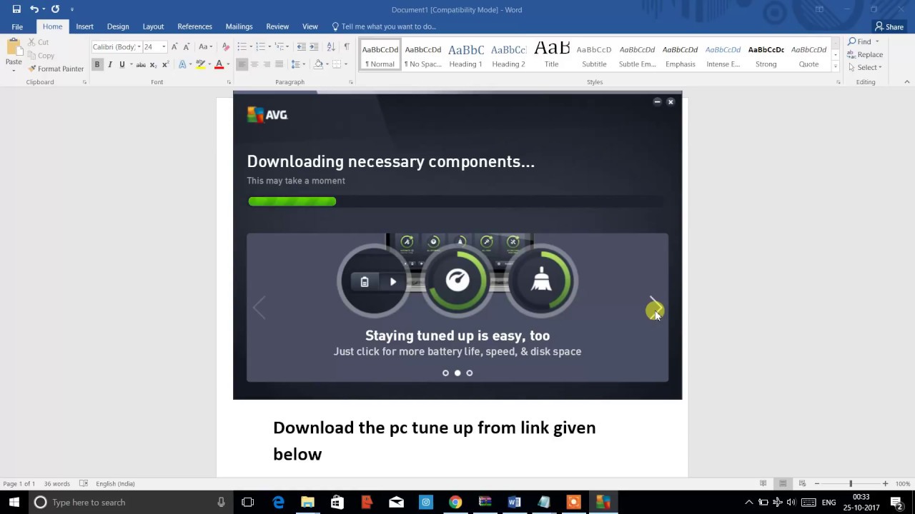The image size is (915, 514).
Task: Toggle Strikethrough formatting
Action: pos(141,64)
